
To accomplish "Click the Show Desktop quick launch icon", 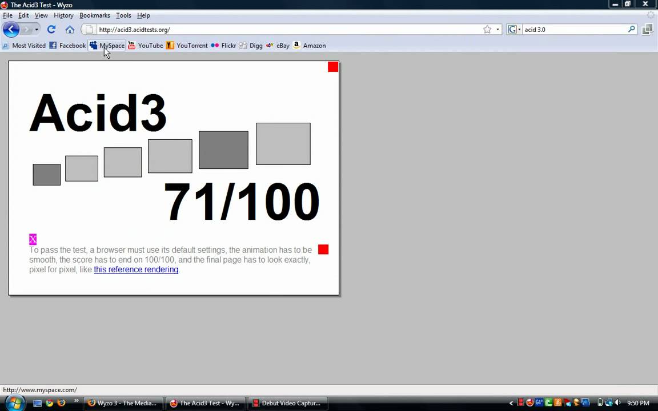I will (x=37, y=403).
